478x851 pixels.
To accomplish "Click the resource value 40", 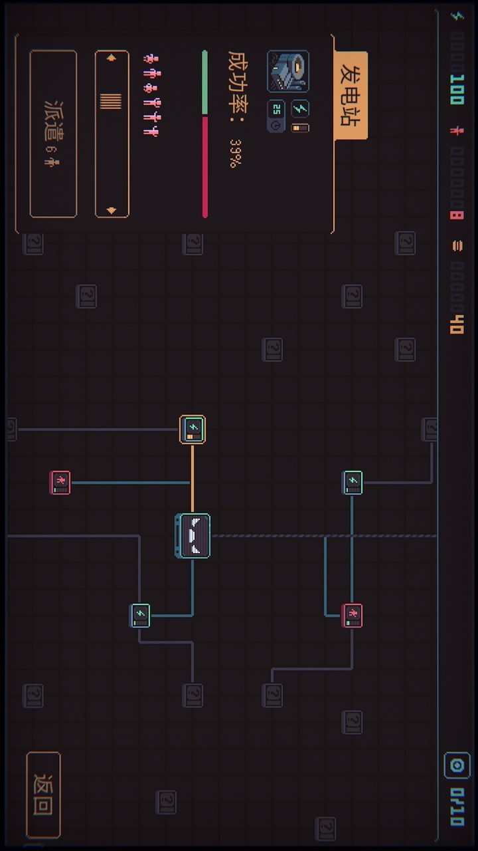I will click(457, 324).
